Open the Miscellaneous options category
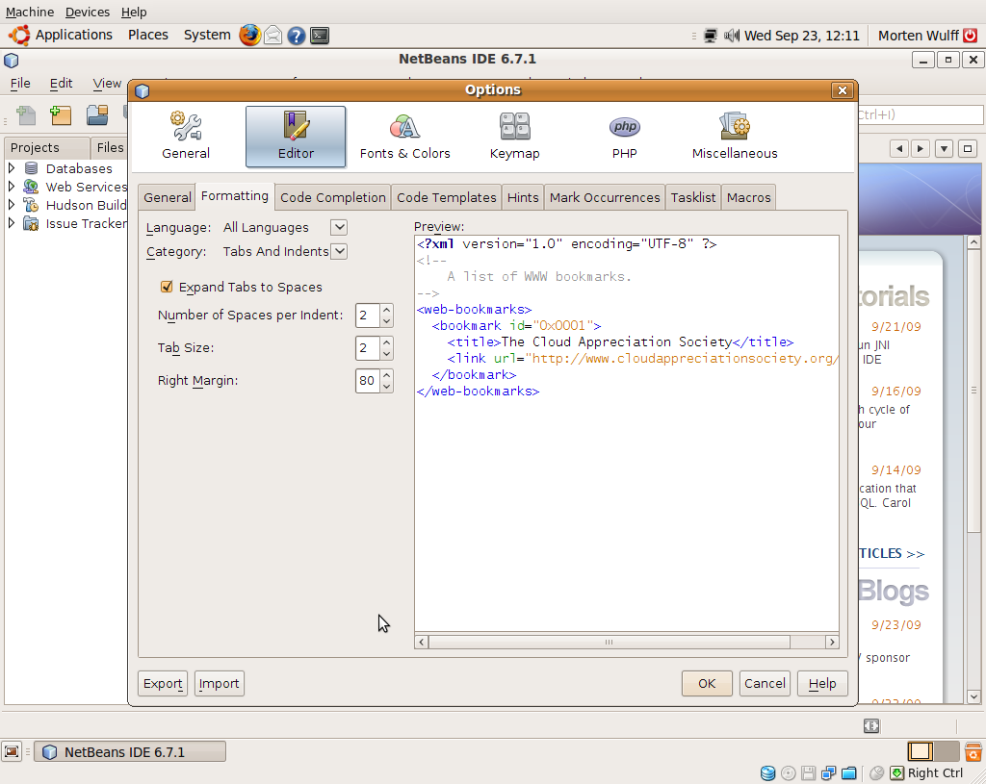Viewport: 986px width, 784px height. click(735, 137)
